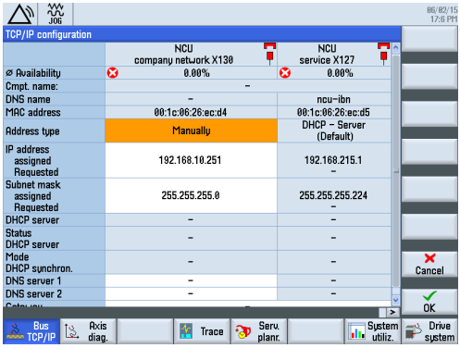The image size is (460, 348).
Task: Click subnet mask 255.255.255.224 cell
Action: click(x=334, y=195)
